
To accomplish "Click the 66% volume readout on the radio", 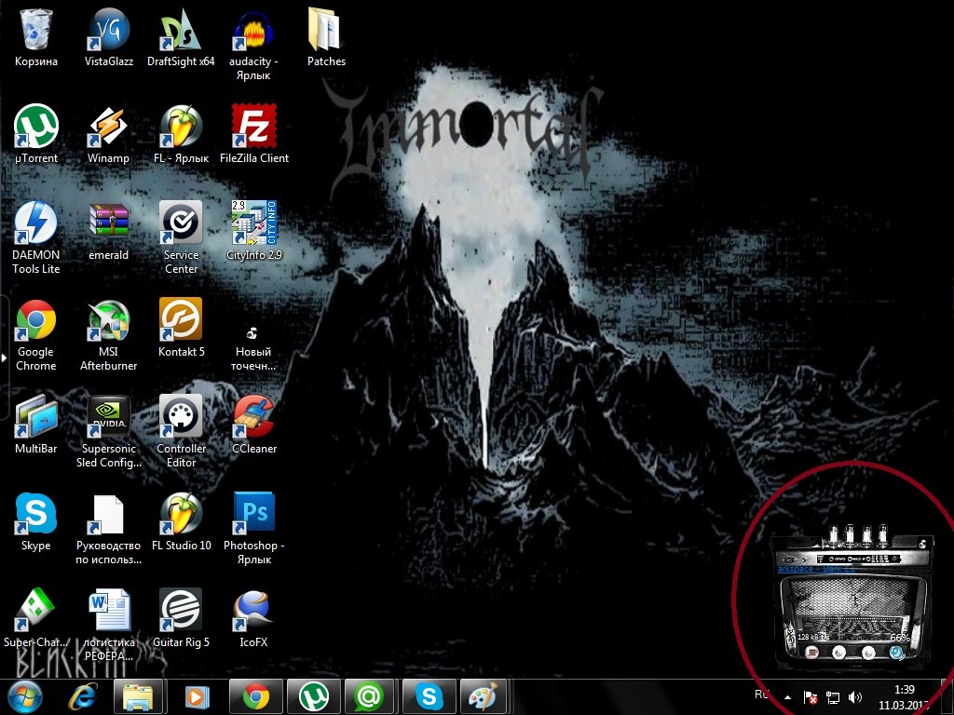I will (900, 638).
